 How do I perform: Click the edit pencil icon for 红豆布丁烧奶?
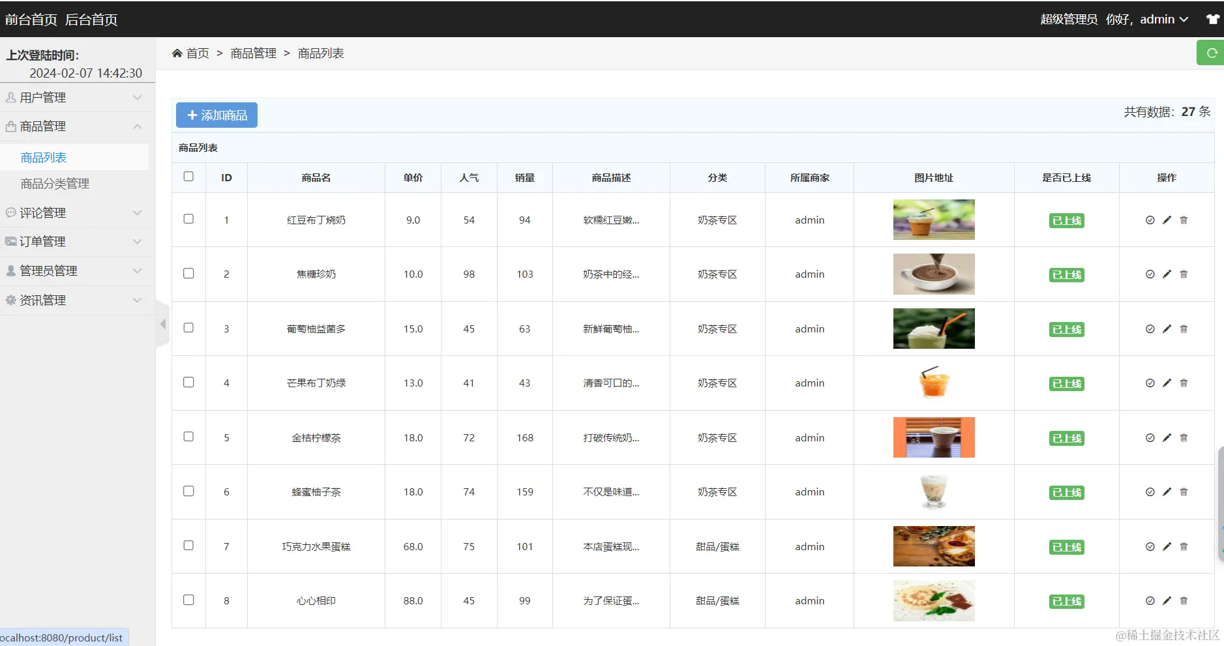tap(1167, 220)
